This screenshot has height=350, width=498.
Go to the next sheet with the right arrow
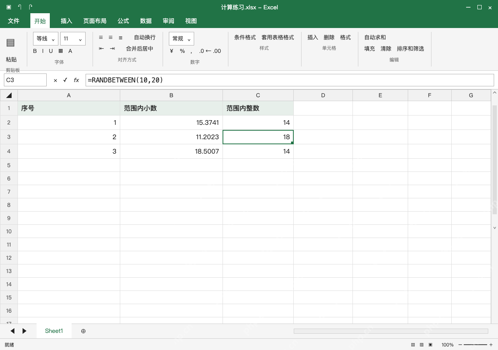click(25, 331)
